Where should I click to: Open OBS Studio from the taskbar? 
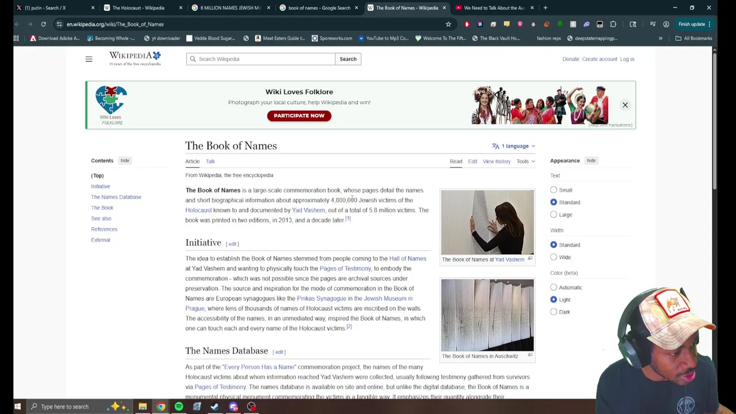pyautogui.click(x=251, y=407)
